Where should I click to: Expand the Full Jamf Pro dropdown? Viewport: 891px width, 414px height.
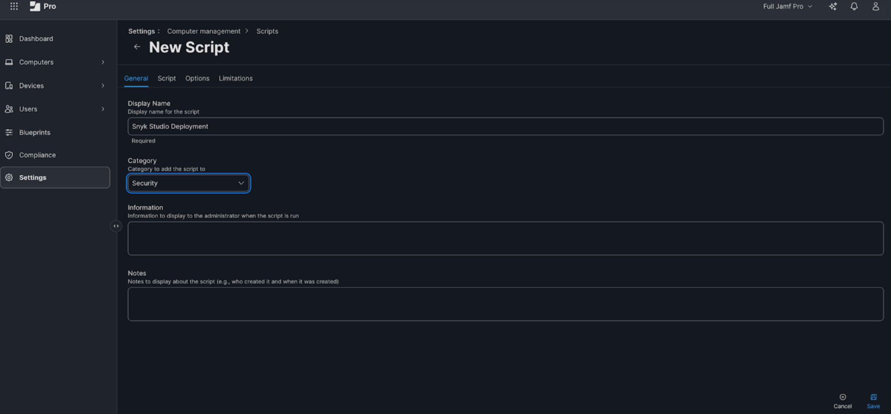coord(787,6)
